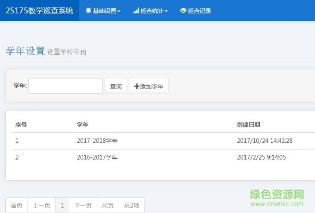Click the 查询 search button

(x=116, y=86)
